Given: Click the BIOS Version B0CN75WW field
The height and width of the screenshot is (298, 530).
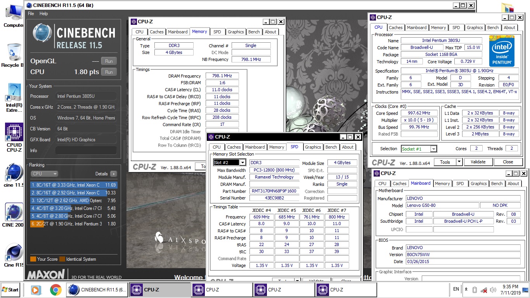Looking at the screenshot, I should tap(463, 255).
